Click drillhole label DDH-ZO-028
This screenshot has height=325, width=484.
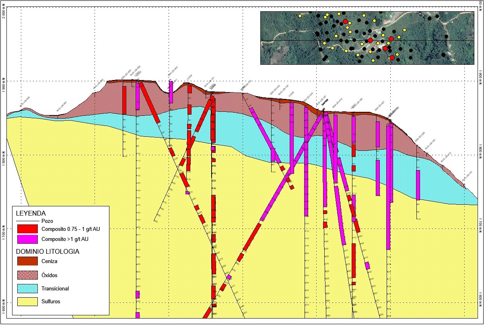420,136
